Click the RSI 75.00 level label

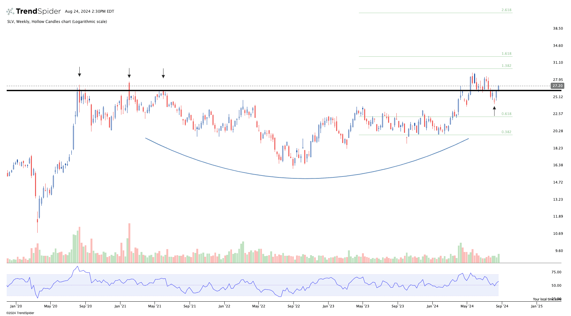[556, 272]
